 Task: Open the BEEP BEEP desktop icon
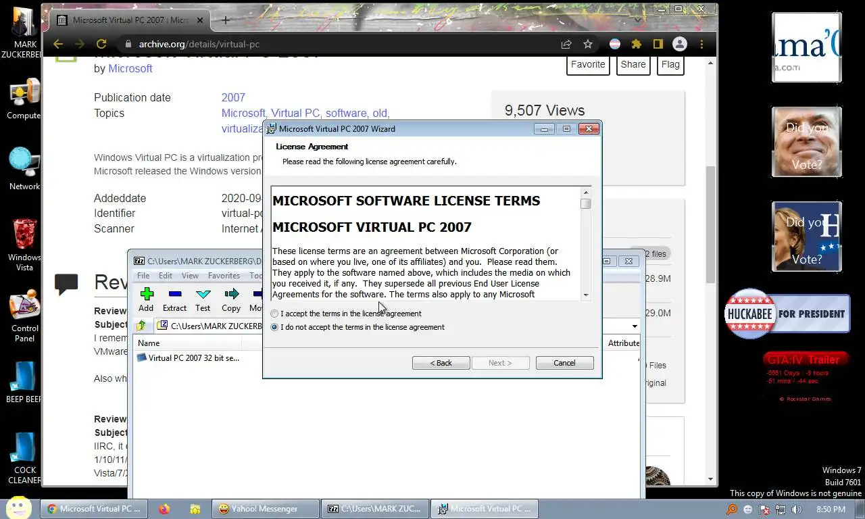(x=24, y=382)
